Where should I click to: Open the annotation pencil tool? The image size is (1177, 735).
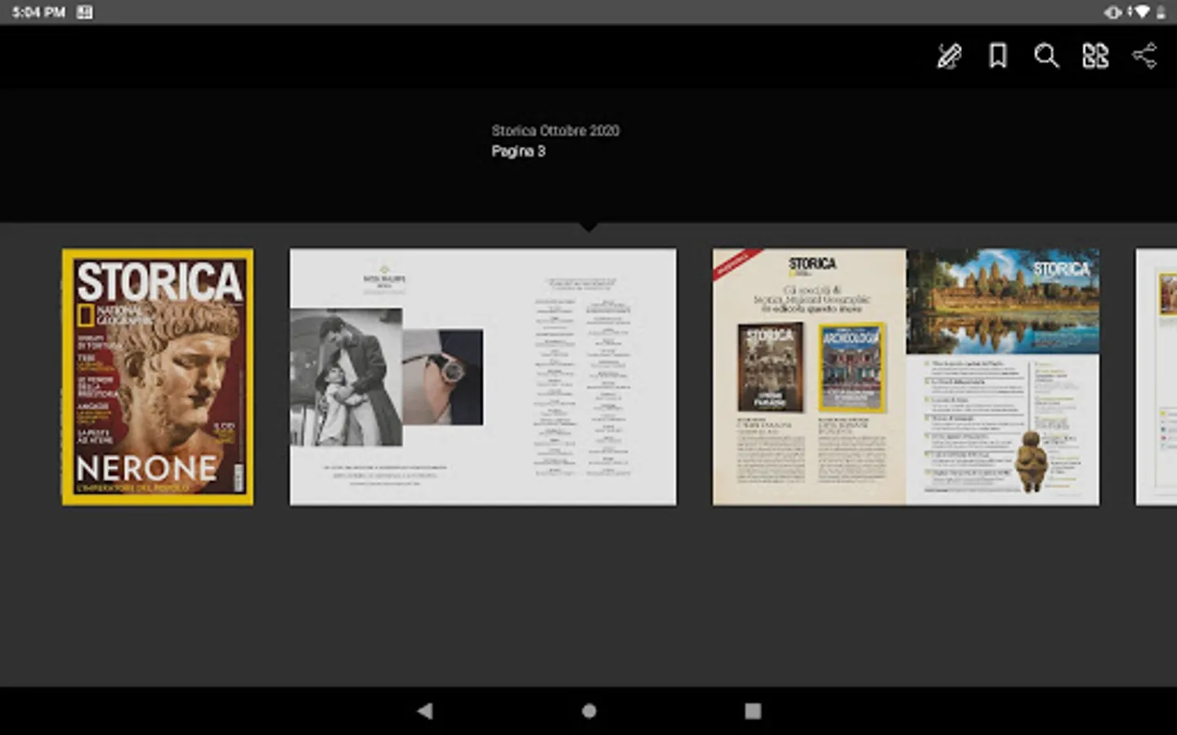click(x=948, y=56)
